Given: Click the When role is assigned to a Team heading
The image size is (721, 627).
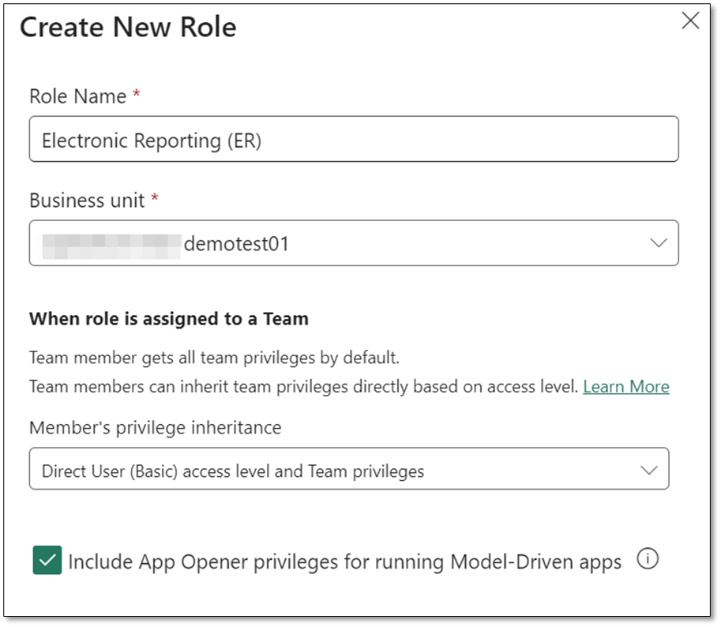Looking at the screenshot, I should [168, 319].
